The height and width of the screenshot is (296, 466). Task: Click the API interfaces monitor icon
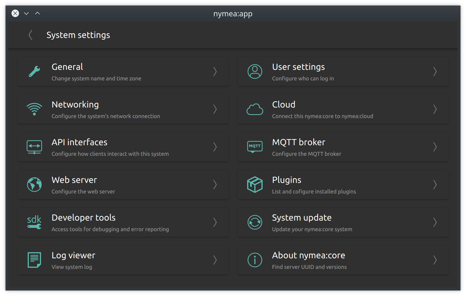[x=34, y=147]
